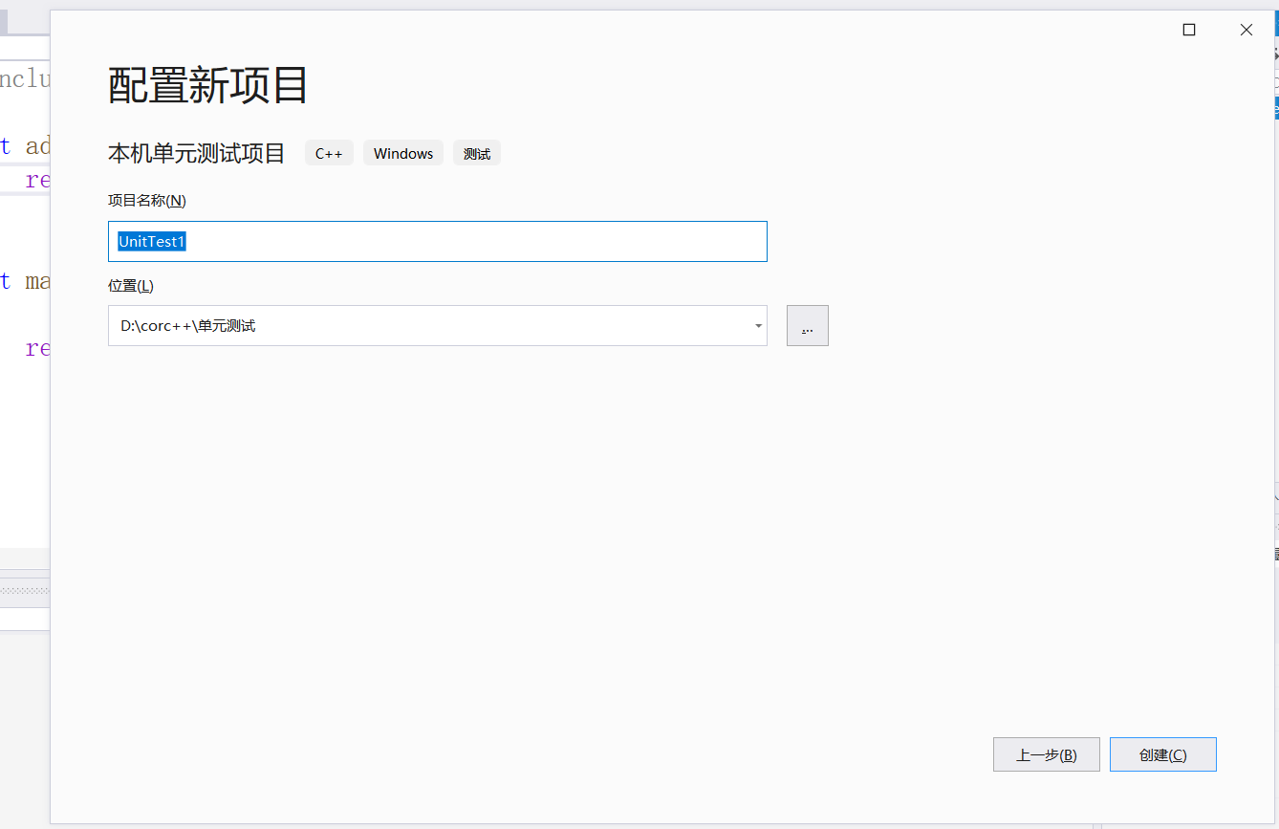Click the 位置(L) label
The image size is (1279, 829).
[131, 286]
